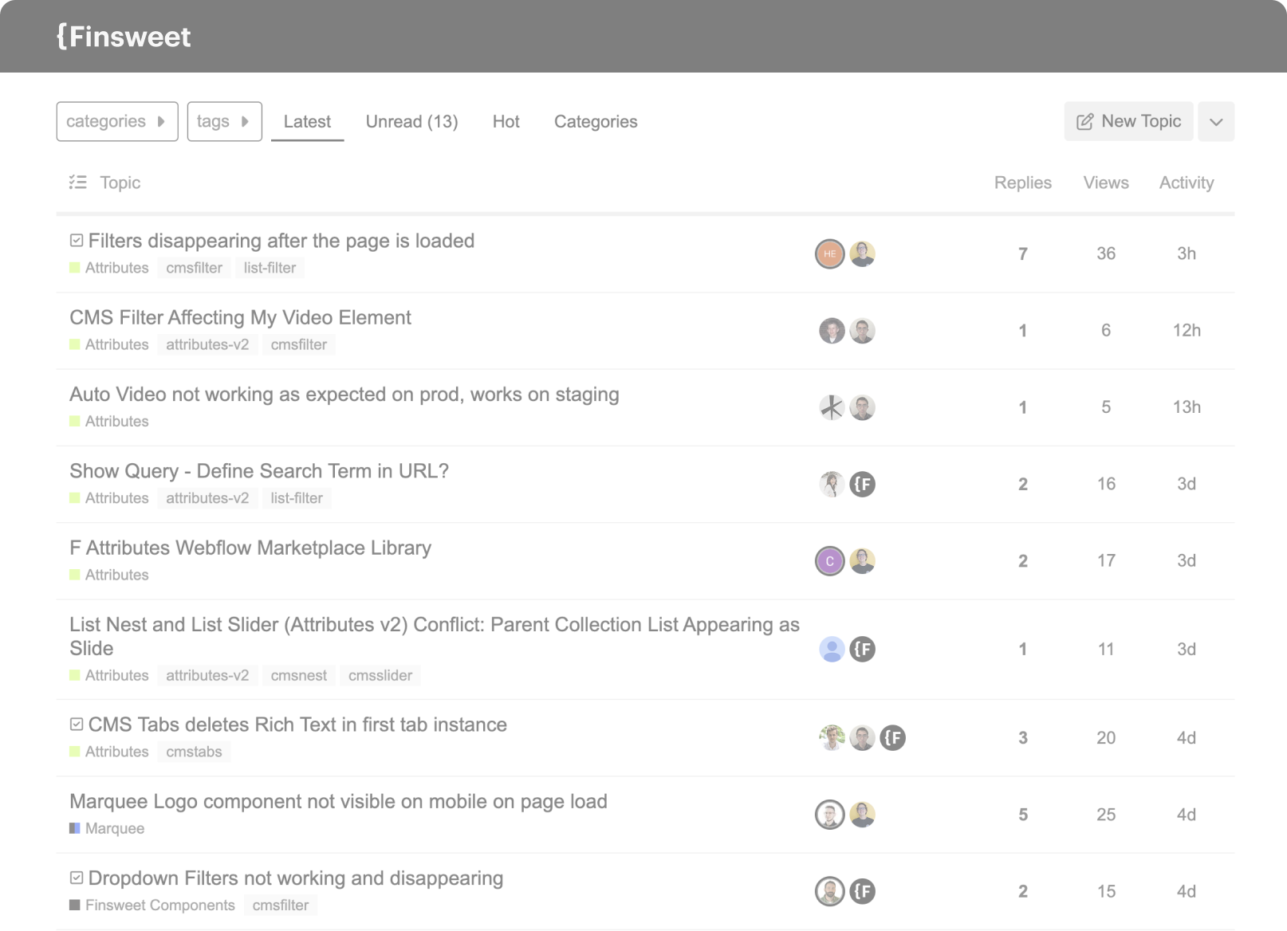Screen dimensions: 1287x931
Task: Open middle avatar on CMS Tabs topic
Action: (x=862, y=738)
